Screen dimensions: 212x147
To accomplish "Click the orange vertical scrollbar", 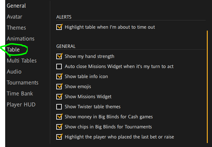I will point(207,85).
